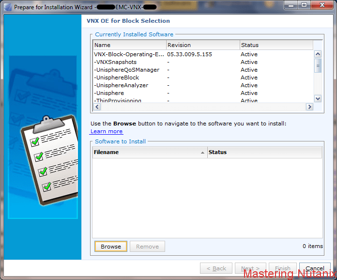Click the disabled Remove button
Screen dimensions: 337x280
[147, 246]
